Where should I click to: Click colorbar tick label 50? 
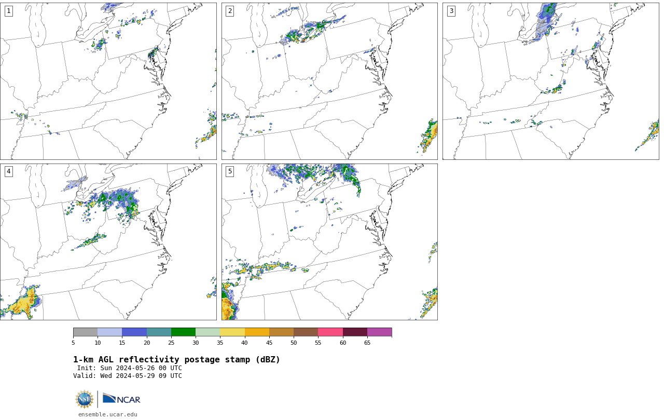pos(294,343)
